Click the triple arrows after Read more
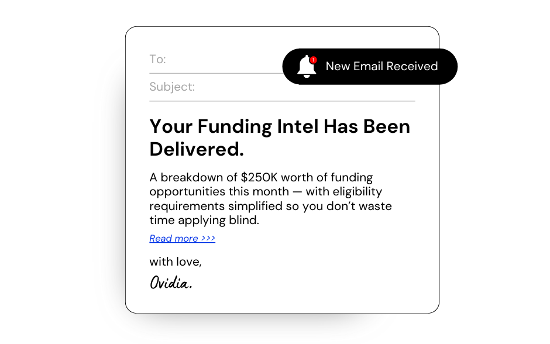Screen dimensions: 550x344 click(208, 238)
